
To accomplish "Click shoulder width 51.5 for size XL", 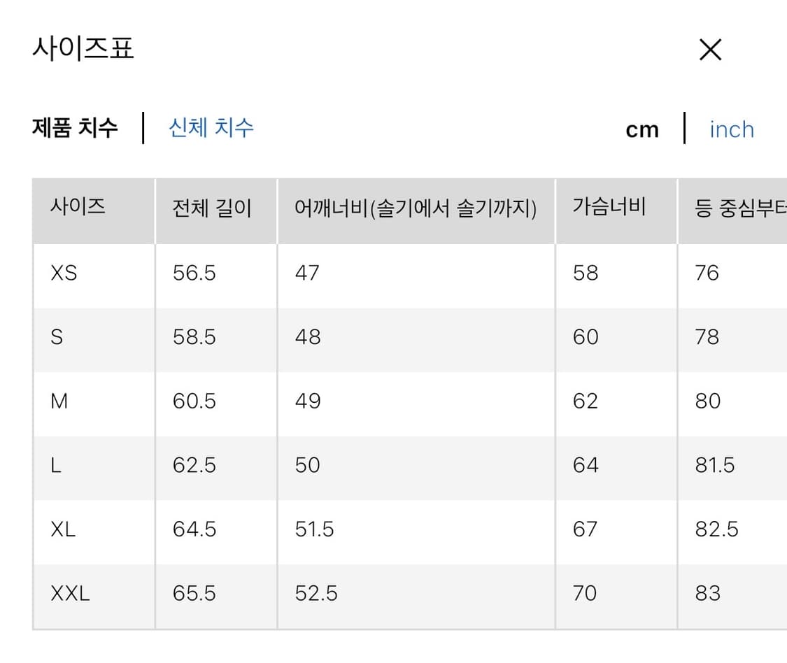I will coord(315,529).
